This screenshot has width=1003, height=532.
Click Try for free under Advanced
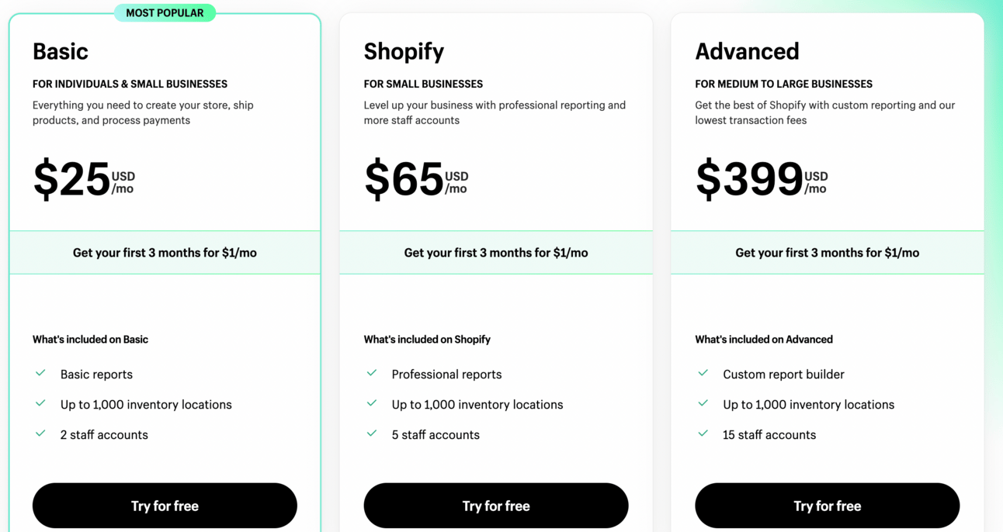[828, 506]
